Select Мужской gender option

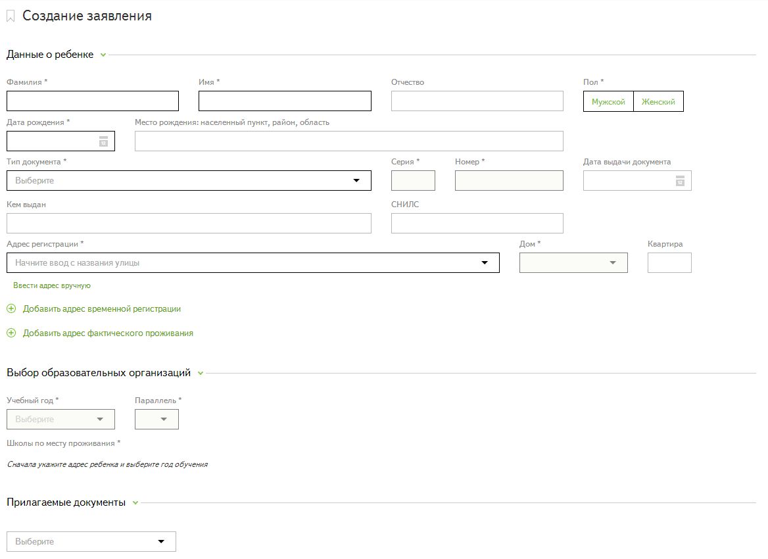[608, 102]
